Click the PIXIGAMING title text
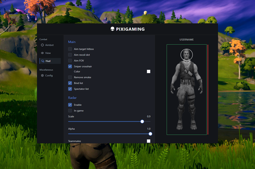The width and height of the screenshot is (255, 169). (130, 29)
